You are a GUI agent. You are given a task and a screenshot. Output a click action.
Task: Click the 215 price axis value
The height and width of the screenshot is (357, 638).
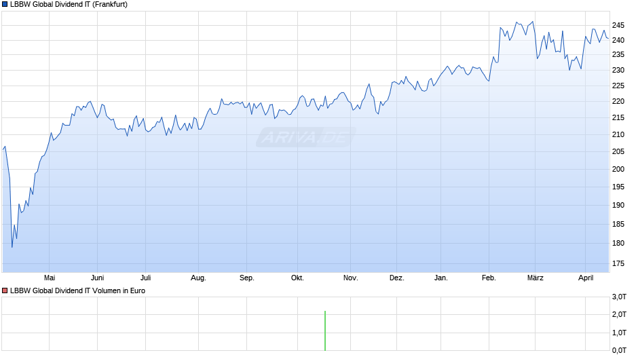618,117
